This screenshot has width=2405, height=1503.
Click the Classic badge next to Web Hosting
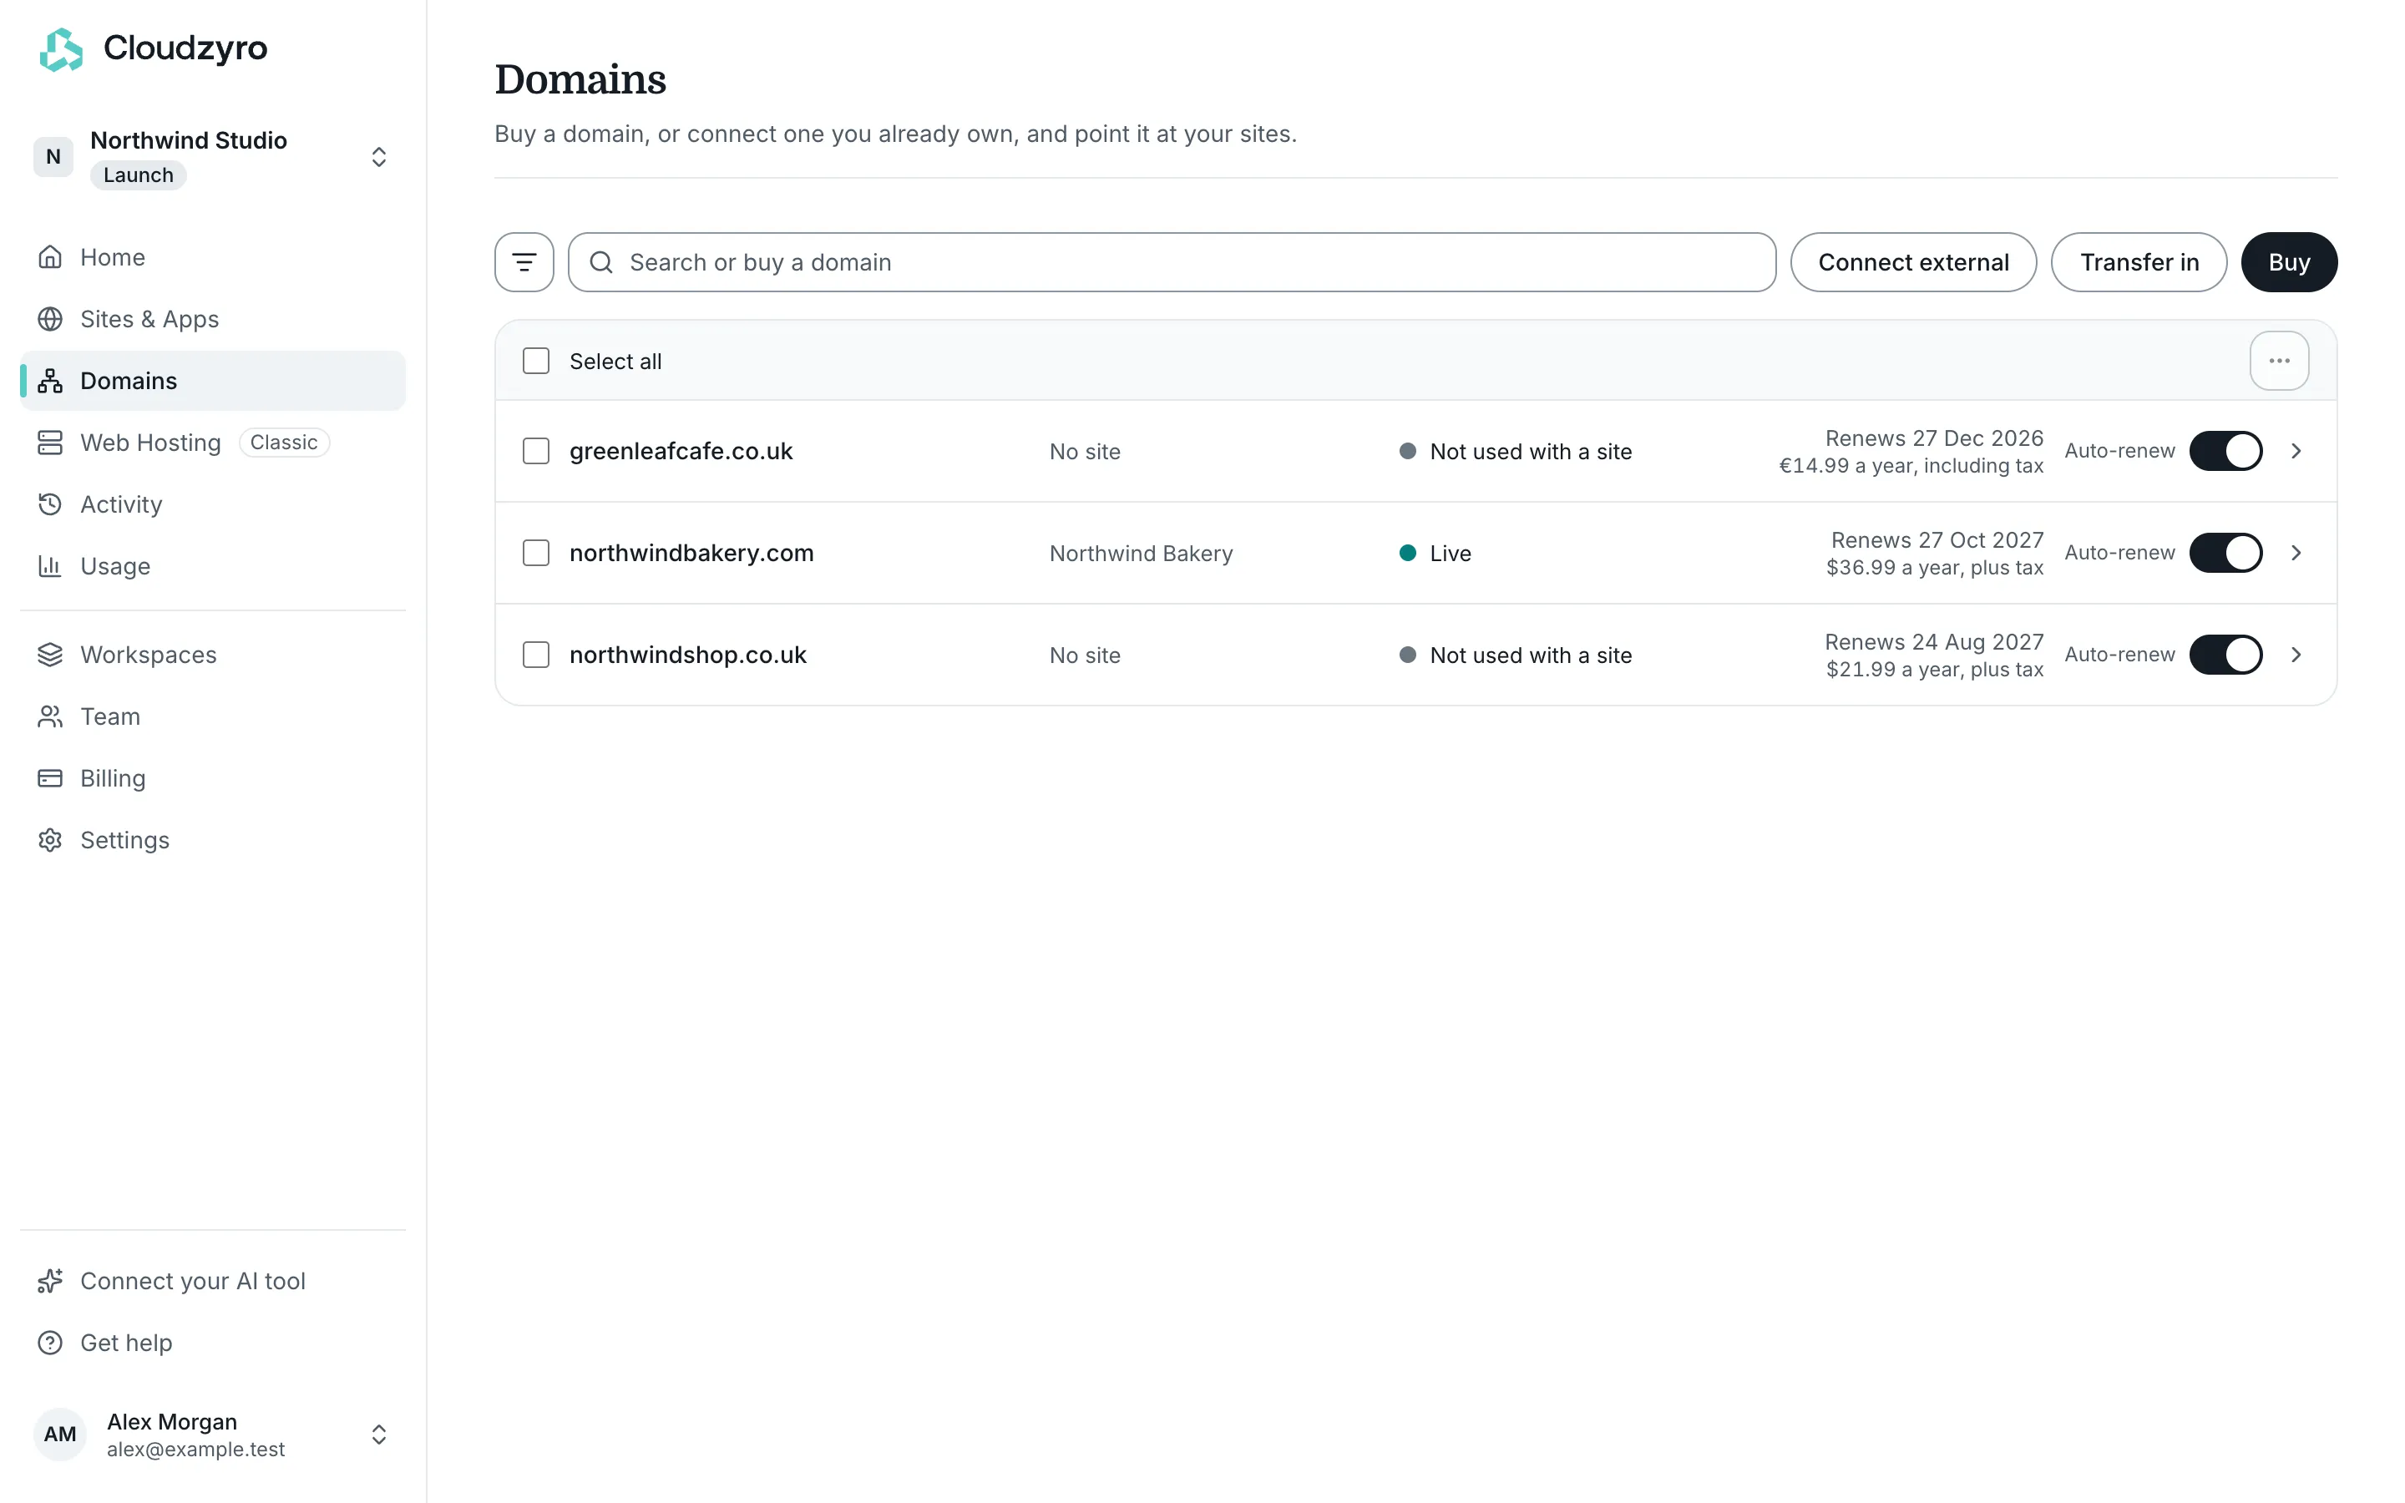(x=283, y=443)
